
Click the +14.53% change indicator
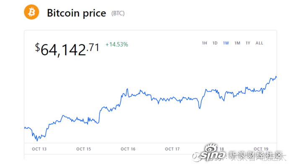point(116,44)
